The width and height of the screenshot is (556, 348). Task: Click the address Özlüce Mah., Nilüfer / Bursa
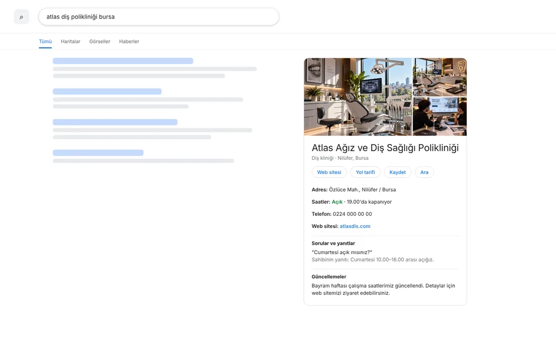[362, 190]
